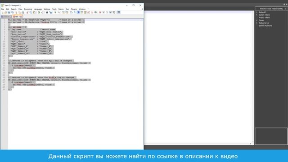This screenshot has height=162, width=288.
Task: Expand the iRidiumAPI node in Script Helper
Action: click(x=257, y=12)
